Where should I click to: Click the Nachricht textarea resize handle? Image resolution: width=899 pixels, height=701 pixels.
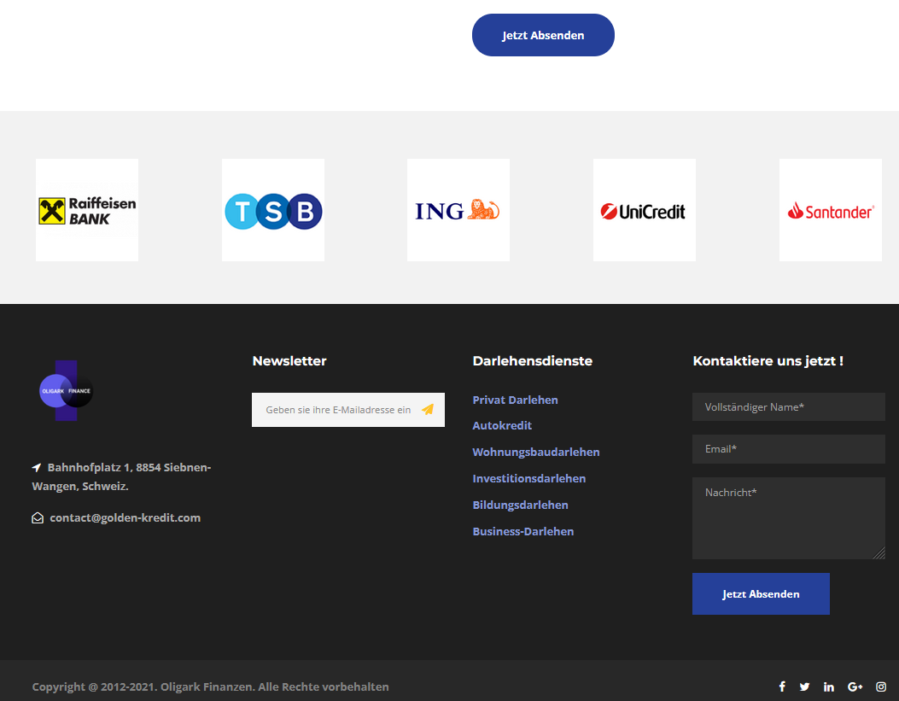point(879,553)
